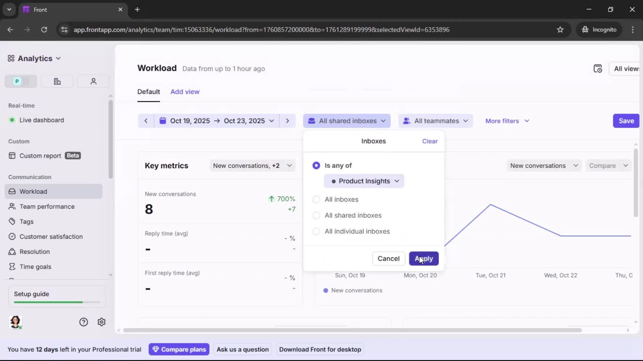643x361 pixels.
Task: Switch to the Add view tab
Action: point(185,92)
